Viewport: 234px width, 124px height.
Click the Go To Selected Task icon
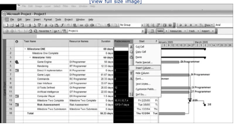point(158,25)
